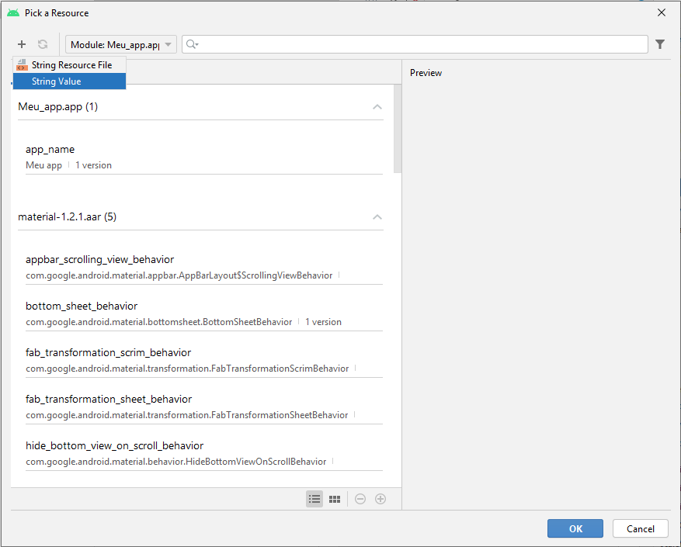This screenshot has height=547, width=681.
Task: Collapse the Meu_app.app section
Action: (377, 107)
